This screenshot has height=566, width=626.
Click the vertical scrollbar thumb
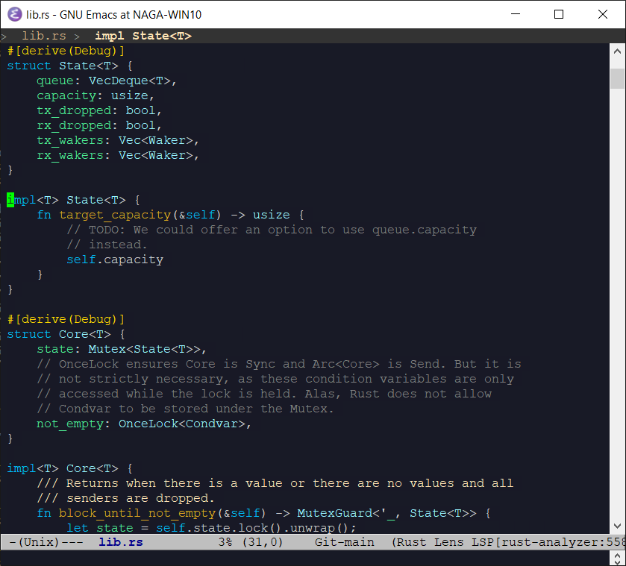click(x=617, y=78)
